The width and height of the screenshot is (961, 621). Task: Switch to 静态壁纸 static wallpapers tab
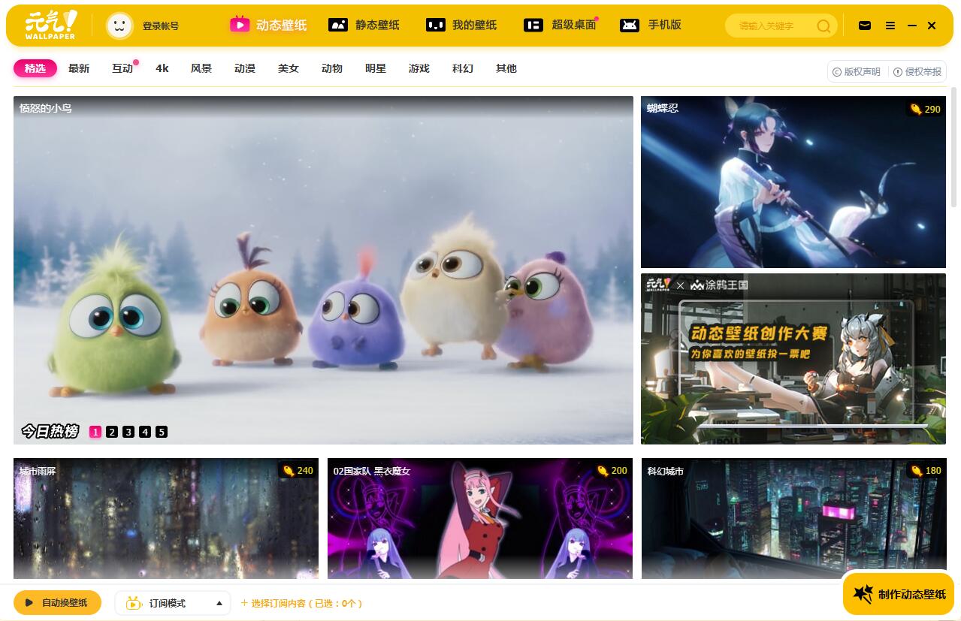point(364,25)
